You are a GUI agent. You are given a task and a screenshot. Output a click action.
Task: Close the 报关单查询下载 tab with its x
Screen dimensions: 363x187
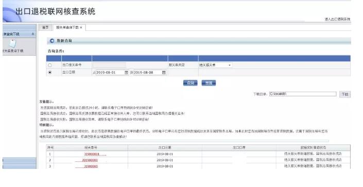pyautogui.click(x=81, y=28)
